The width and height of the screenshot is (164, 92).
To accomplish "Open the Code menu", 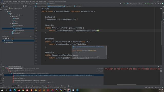I will [19, 1].
